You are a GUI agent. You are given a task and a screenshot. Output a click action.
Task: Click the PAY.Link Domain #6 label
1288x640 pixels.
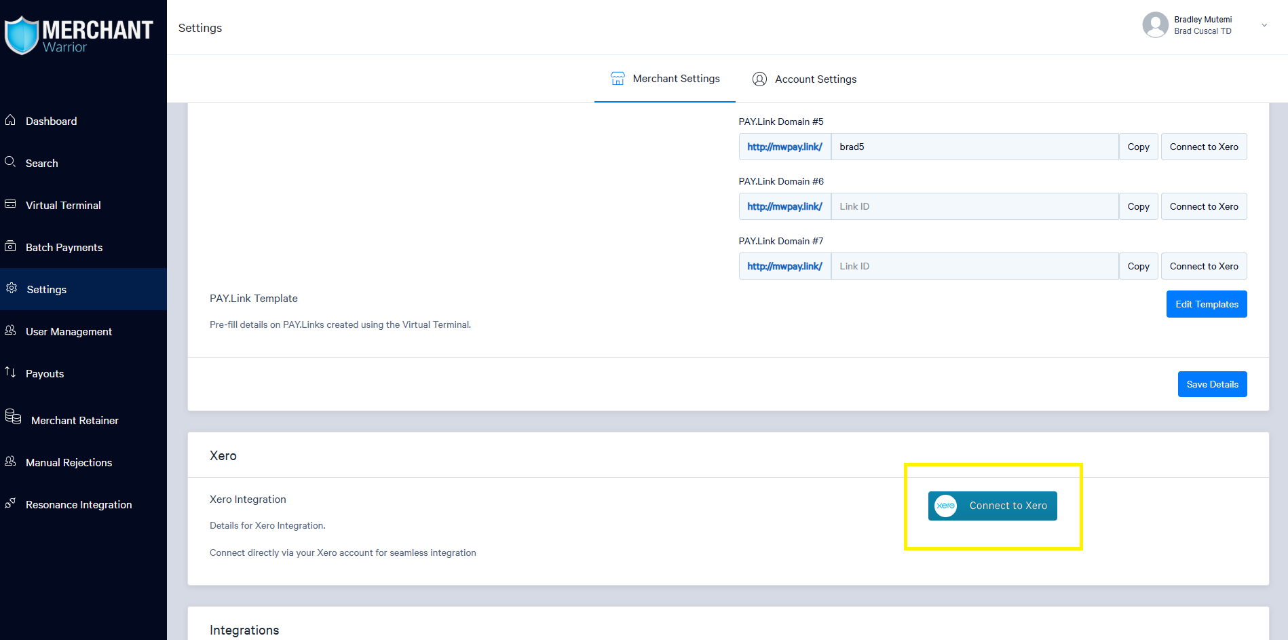pos(781,181)
